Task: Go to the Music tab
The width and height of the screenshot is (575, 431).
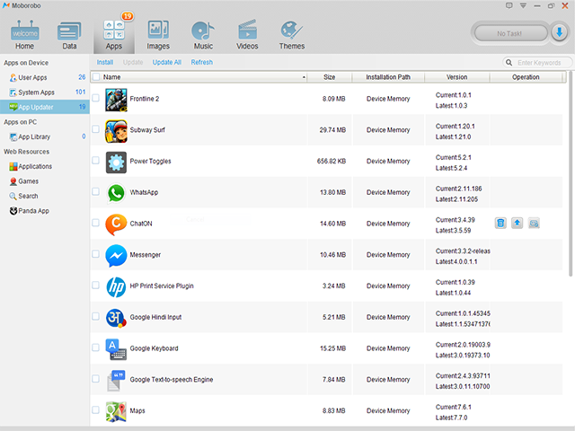Action: [203, 35]
